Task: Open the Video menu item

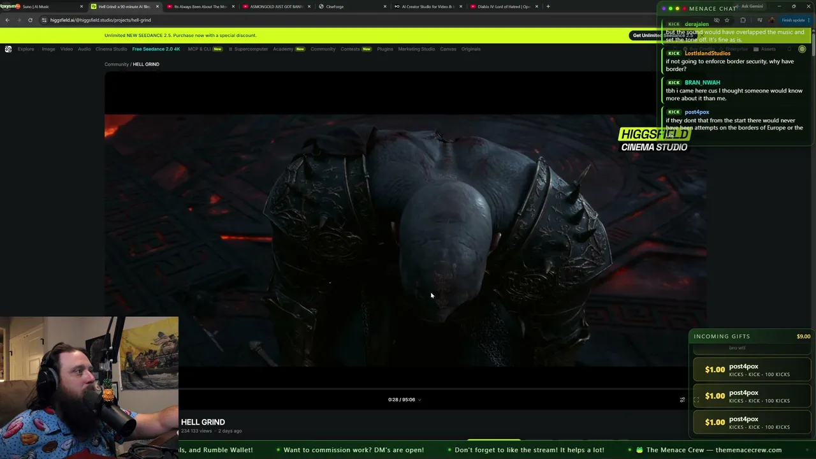Action: coord(66,49)
